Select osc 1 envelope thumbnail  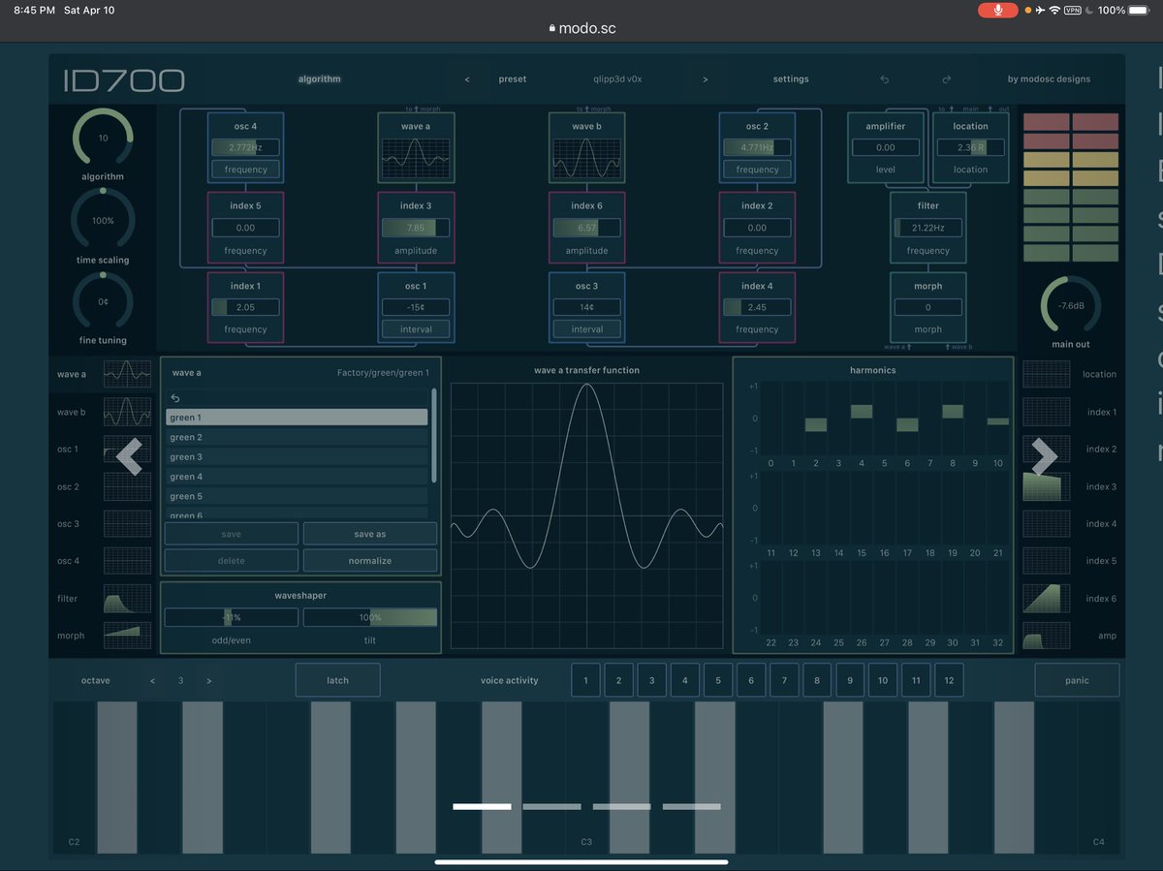click(127, 450)
